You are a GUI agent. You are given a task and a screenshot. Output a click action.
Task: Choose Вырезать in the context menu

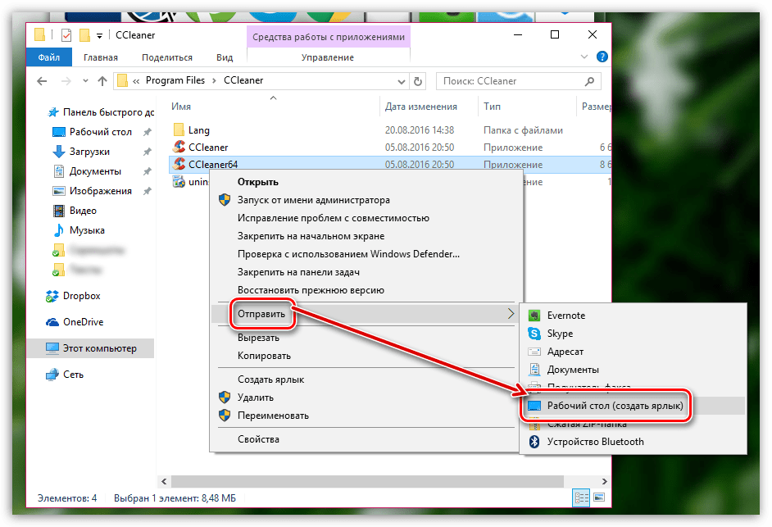click(258, 338)
